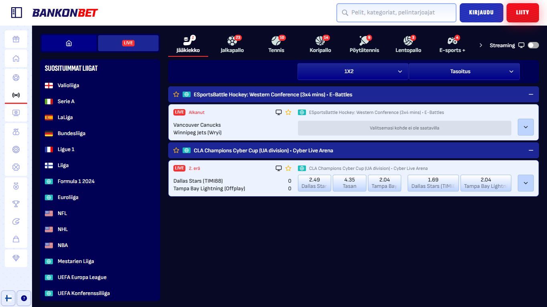Switch to the LIVE tab

click(128, 43)
